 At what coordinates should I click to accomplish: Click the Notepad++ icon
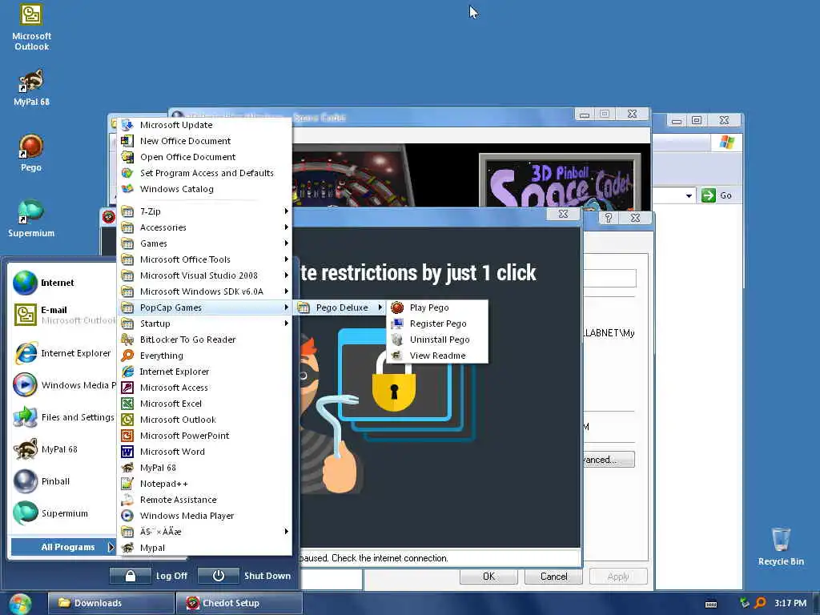tap(127, 484)
